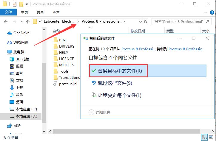Show hidden breadcrumb path with « chevron
Image resolution: width=216 pixels, height=141 pixels.
40,21
